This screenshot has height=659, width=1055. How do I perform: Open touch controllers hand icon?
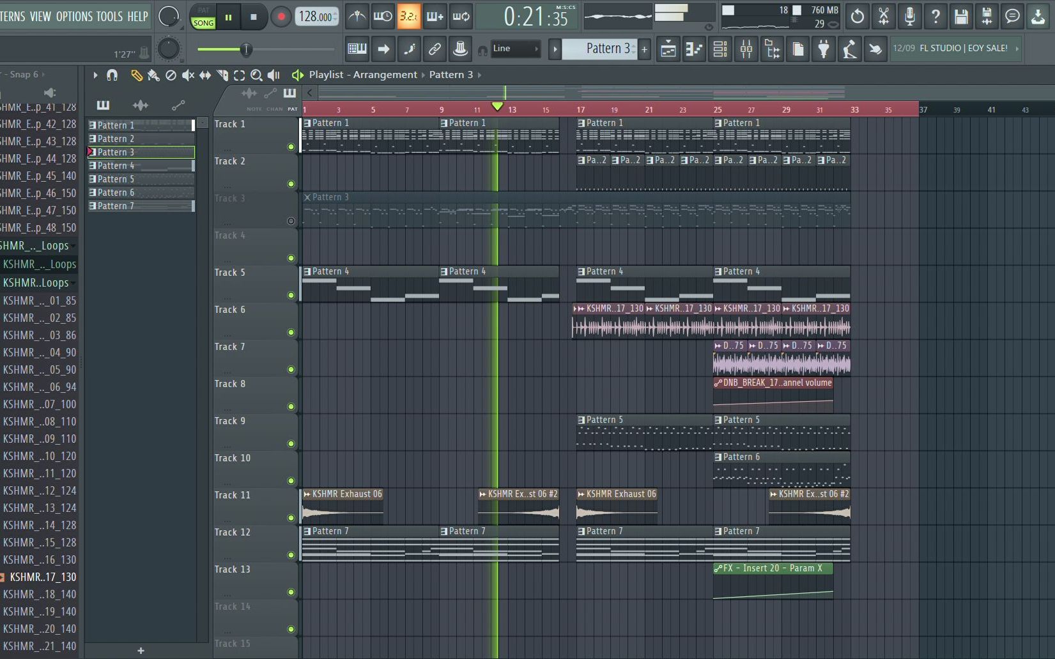tap(875, 49)
